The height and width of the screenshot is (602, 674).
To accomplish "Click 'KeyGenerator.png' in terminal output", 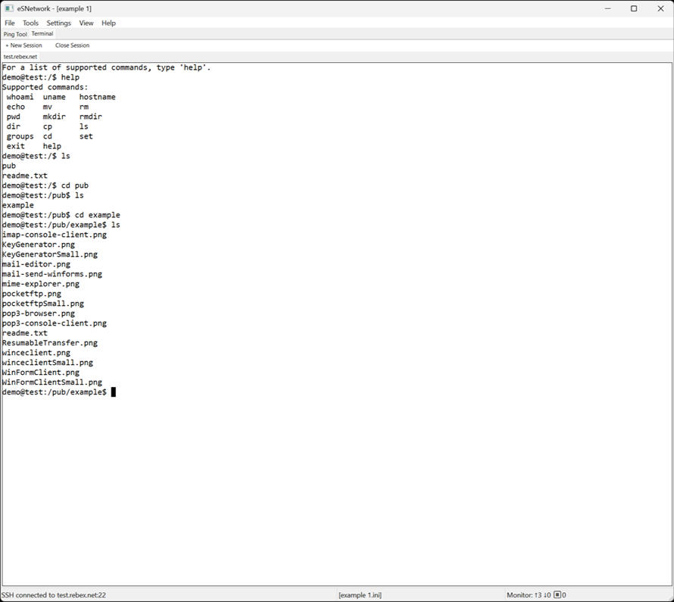I will coord(39,245).
